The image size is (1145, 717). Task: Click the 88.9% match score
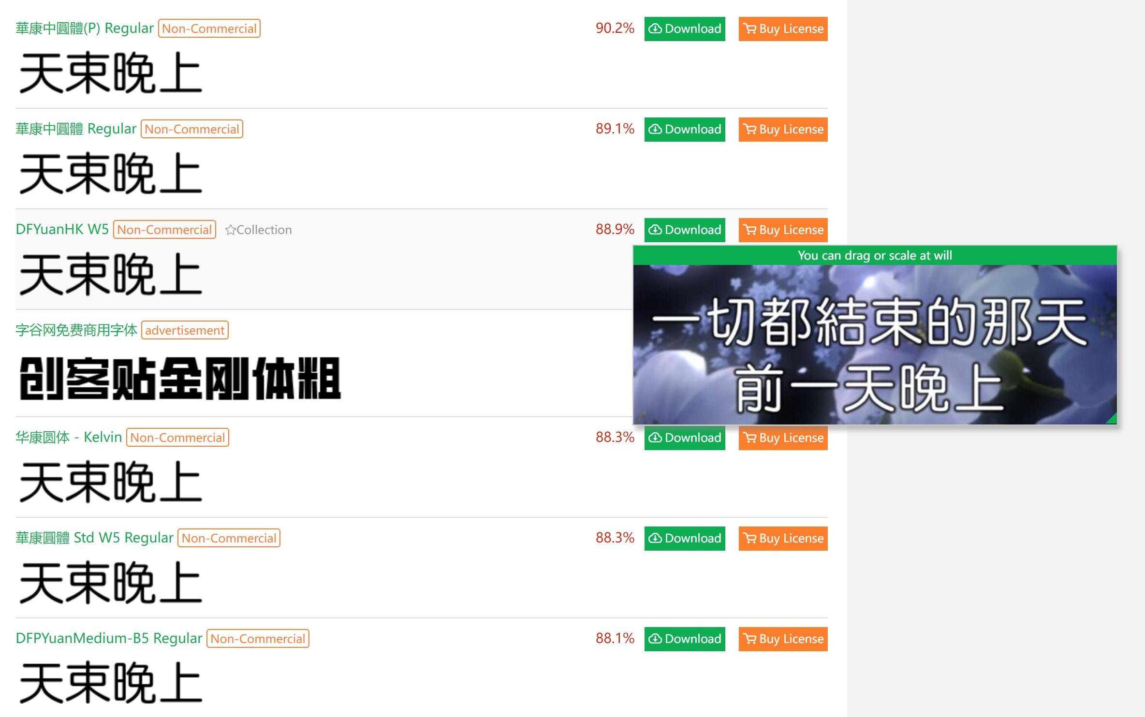pos(615,229)
